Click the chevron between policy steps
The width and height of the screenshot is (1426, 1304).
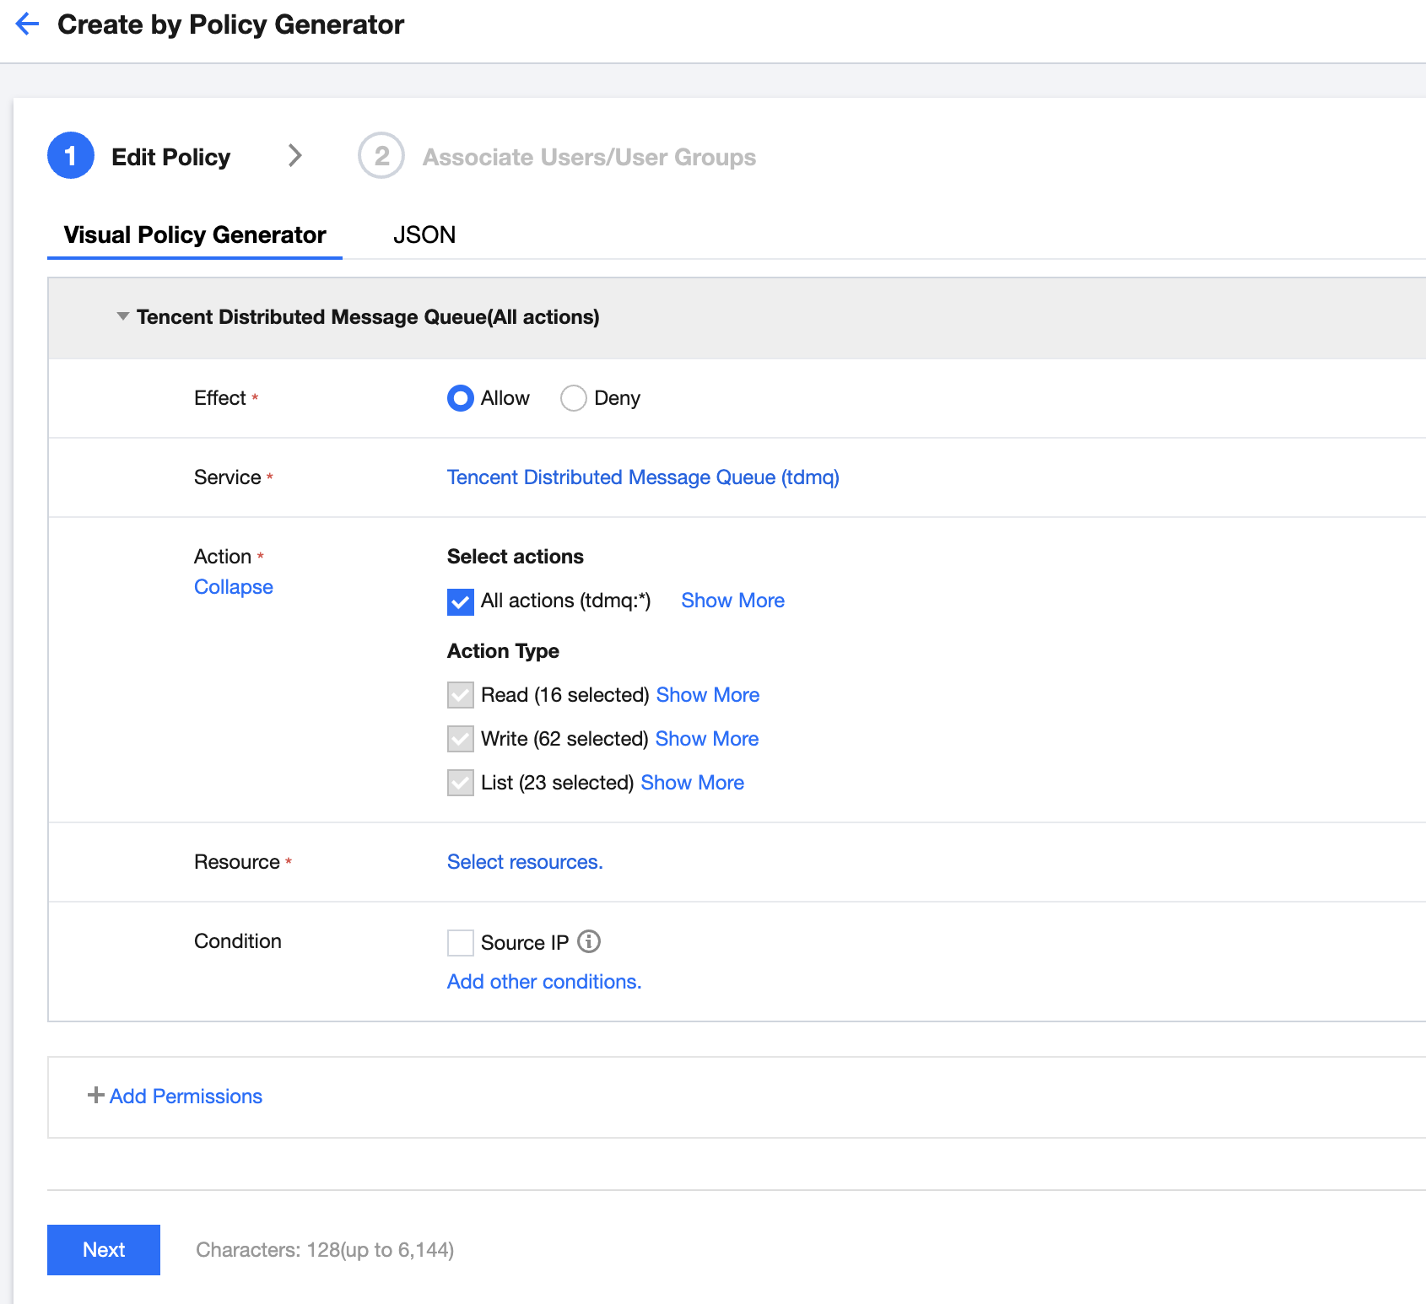click(294, 156)
